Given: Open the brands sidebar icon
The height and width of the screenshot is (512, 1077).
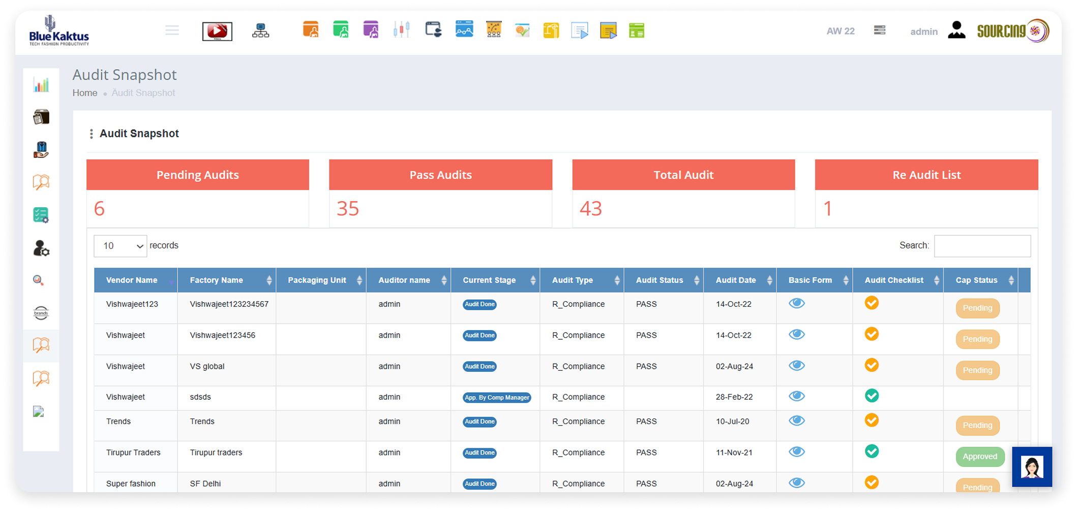Looking at the screenshot, I should click(x=41, y=313).
